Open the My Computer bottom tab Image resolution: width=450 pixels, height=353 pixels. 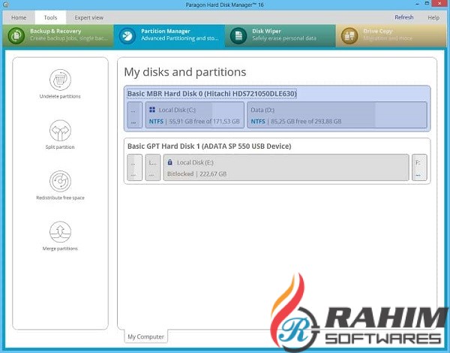[145, 336]
